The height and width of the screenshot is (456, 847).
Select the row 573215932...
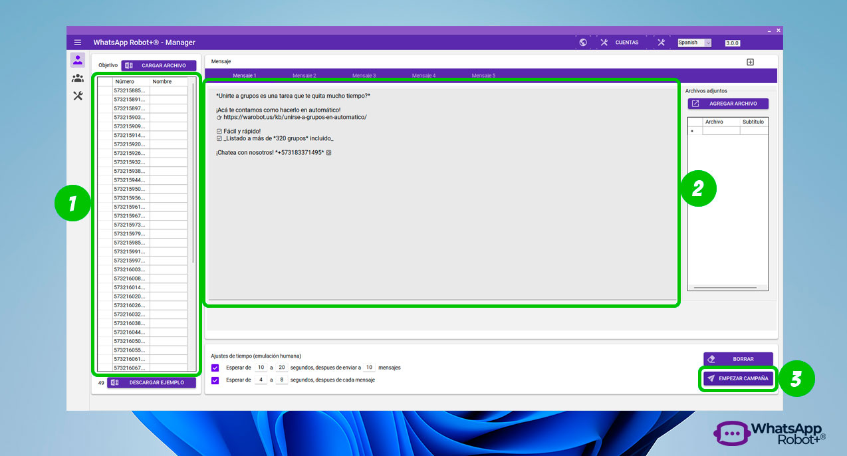(x=143, y=162)
